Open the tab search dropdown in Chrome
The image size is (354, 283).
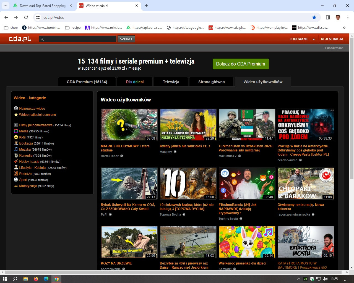click(5, 6)
